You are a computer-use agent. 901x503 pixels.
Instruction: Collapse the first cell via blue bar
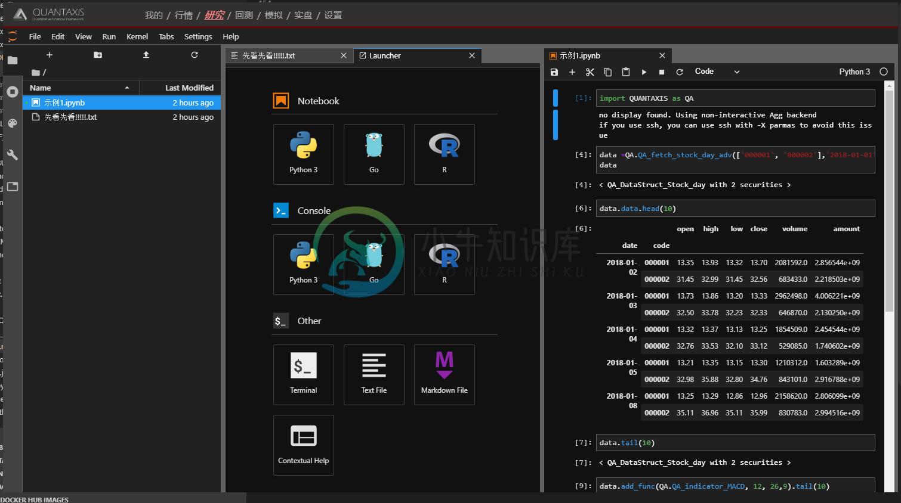556,98
